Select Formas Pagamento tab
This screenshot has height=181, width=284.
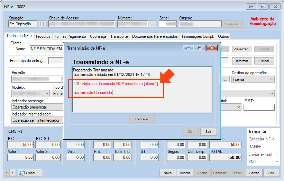pos(70,36)
